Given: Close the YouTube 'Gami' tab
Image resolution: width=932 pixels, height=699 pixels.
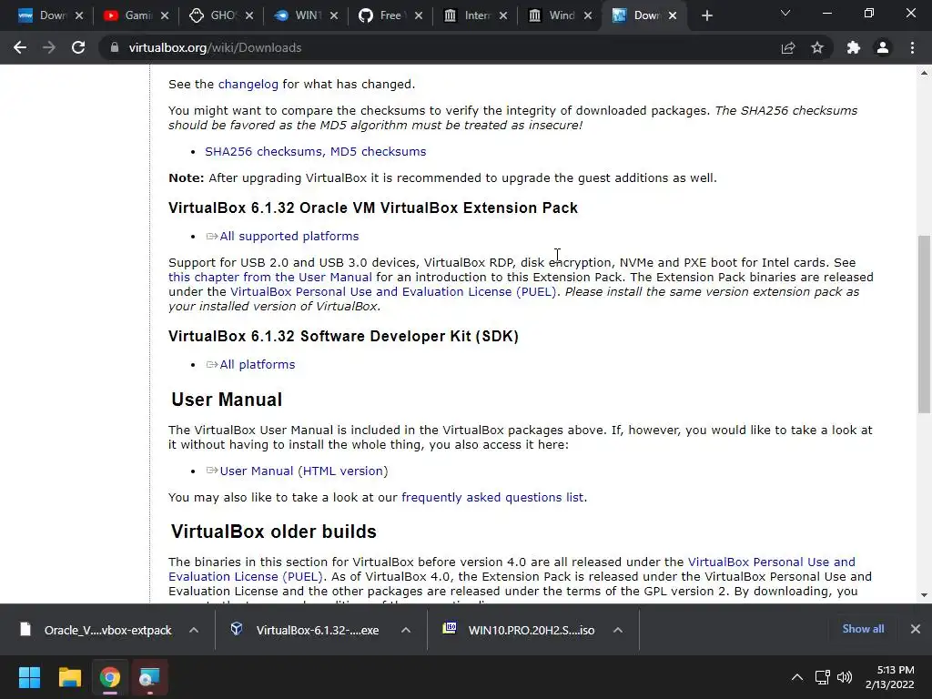Looking at the screenshot, I should click(x=165, y=16).
